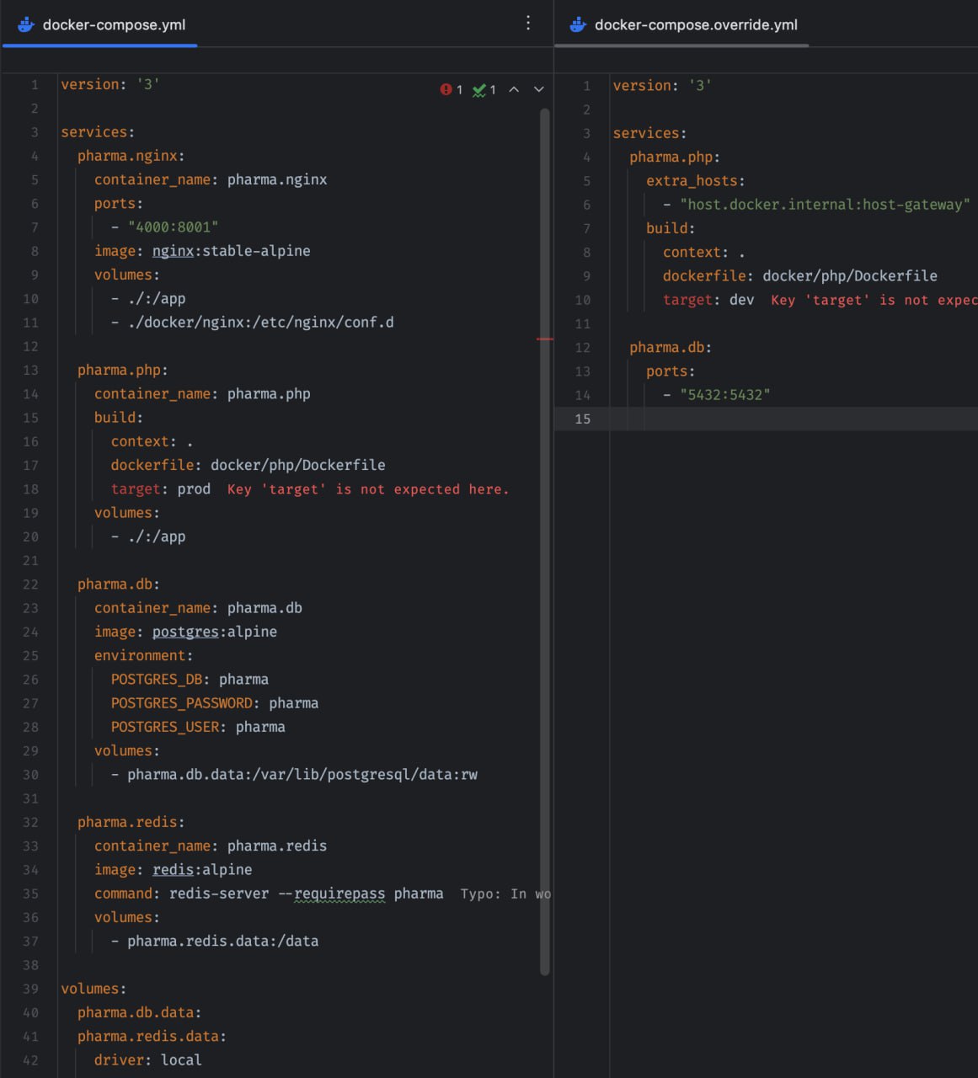Click POSTGRES_DB environment key
The image size is (978, 1078).
point(157,679)
